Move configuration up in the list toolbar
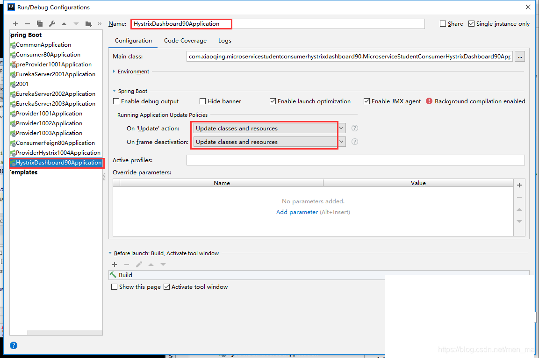The width and height of the screenshot is (539, 358). pos(64,24)
